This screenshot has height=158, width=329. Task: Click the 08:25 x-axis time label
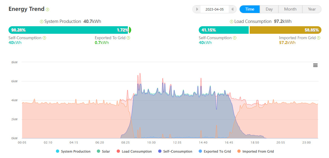(x=125, y=143)
